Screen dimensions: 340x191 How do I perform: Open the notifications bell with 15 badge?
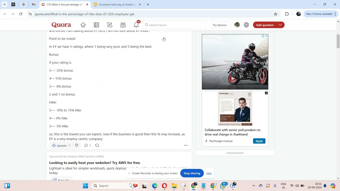point(136,25)
